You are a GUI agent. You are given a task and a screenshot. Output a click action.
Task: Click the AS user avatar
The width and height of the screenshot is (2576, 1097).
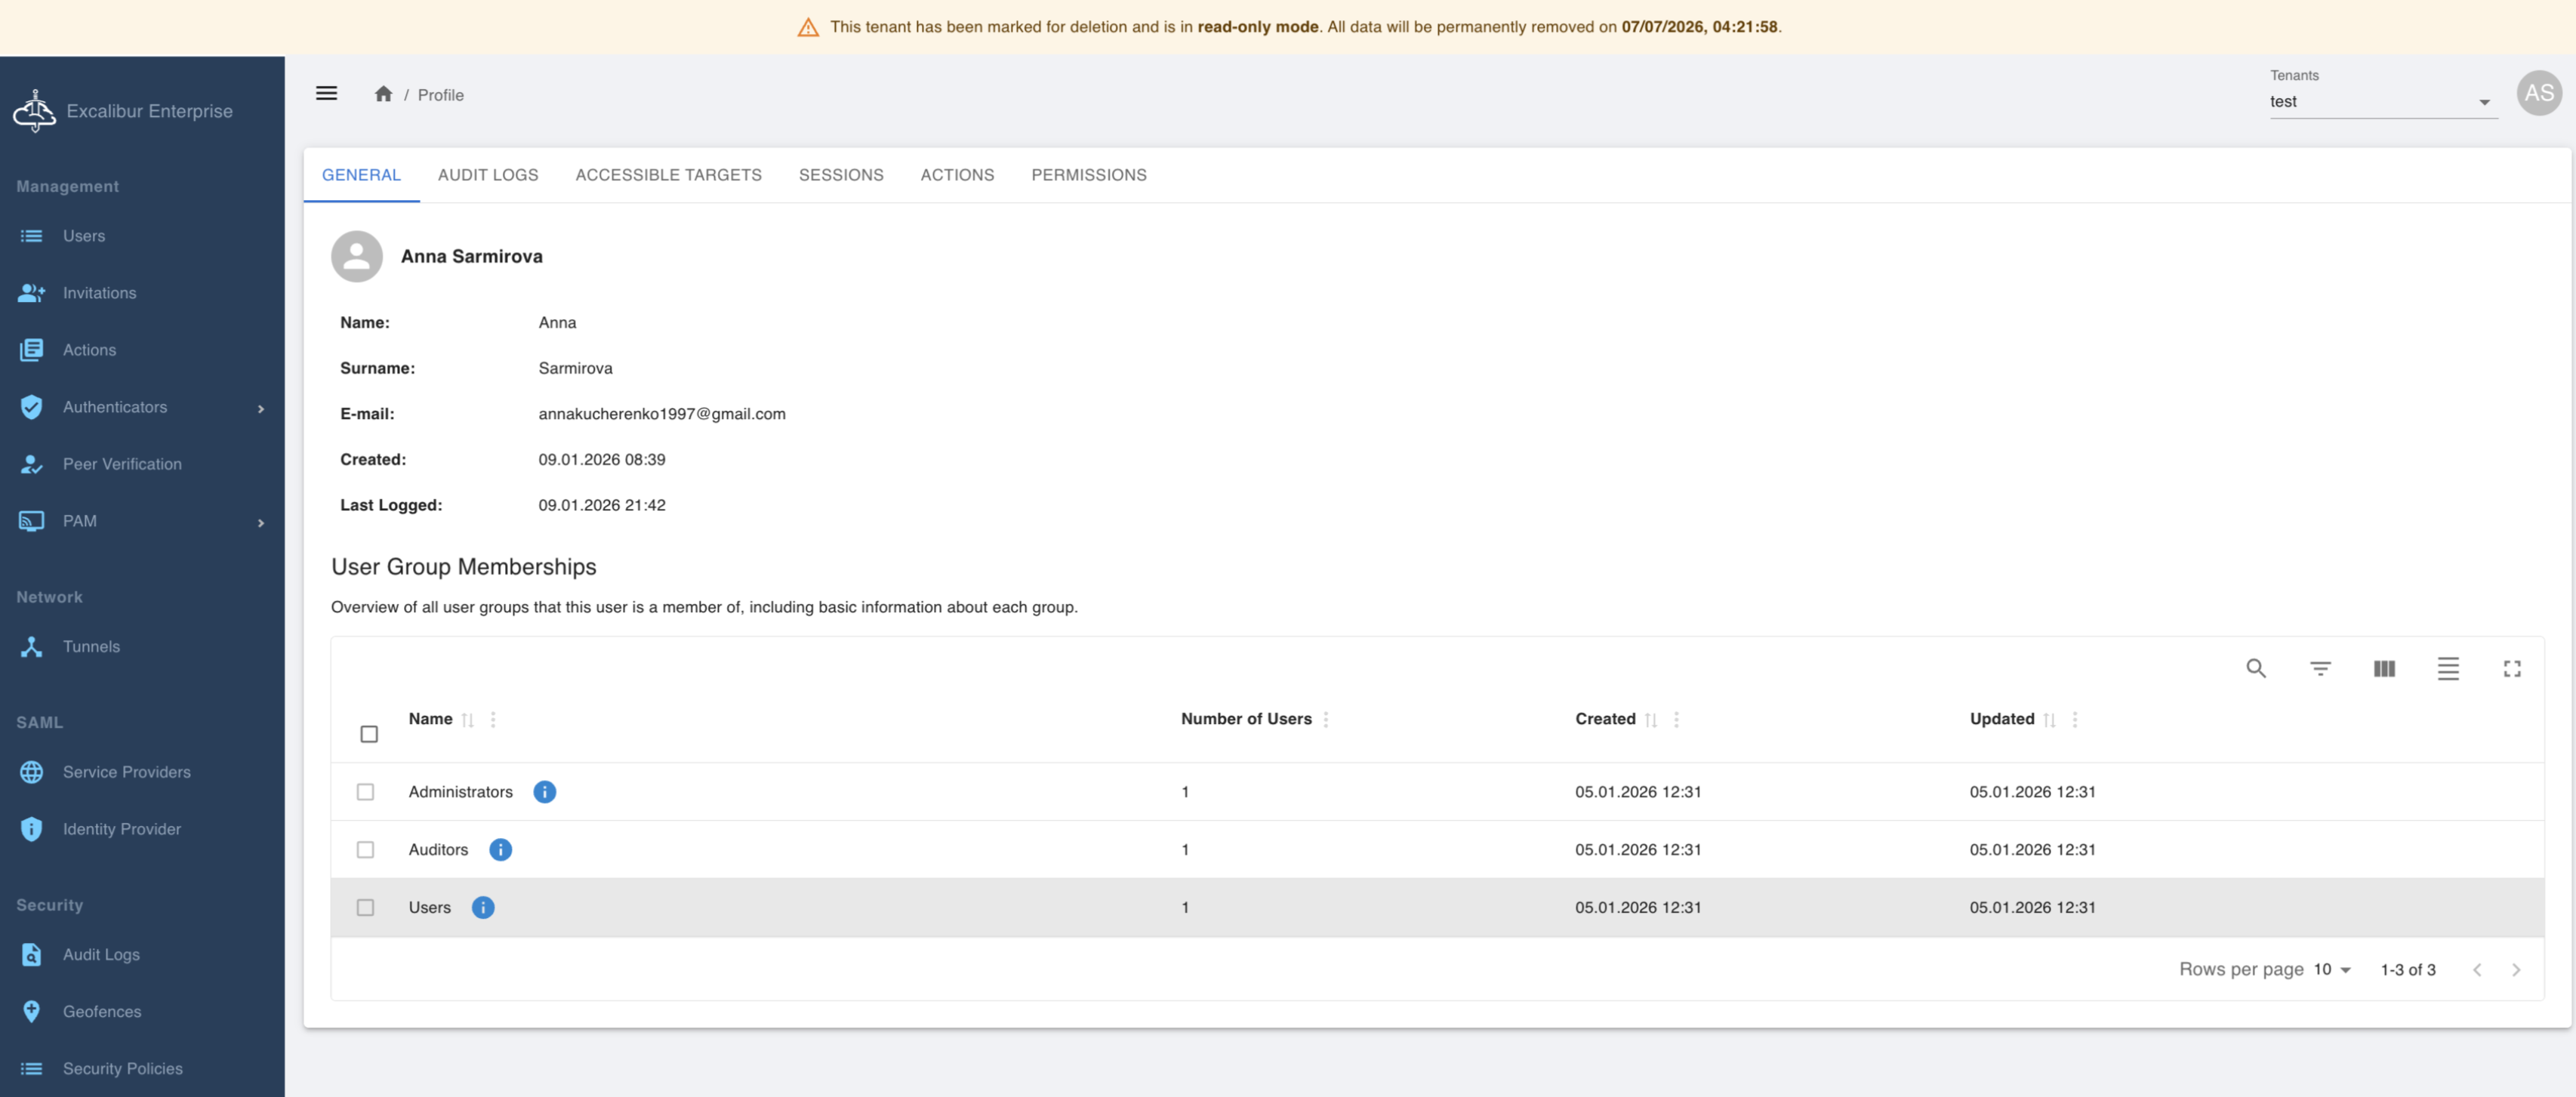point(2538,94)
